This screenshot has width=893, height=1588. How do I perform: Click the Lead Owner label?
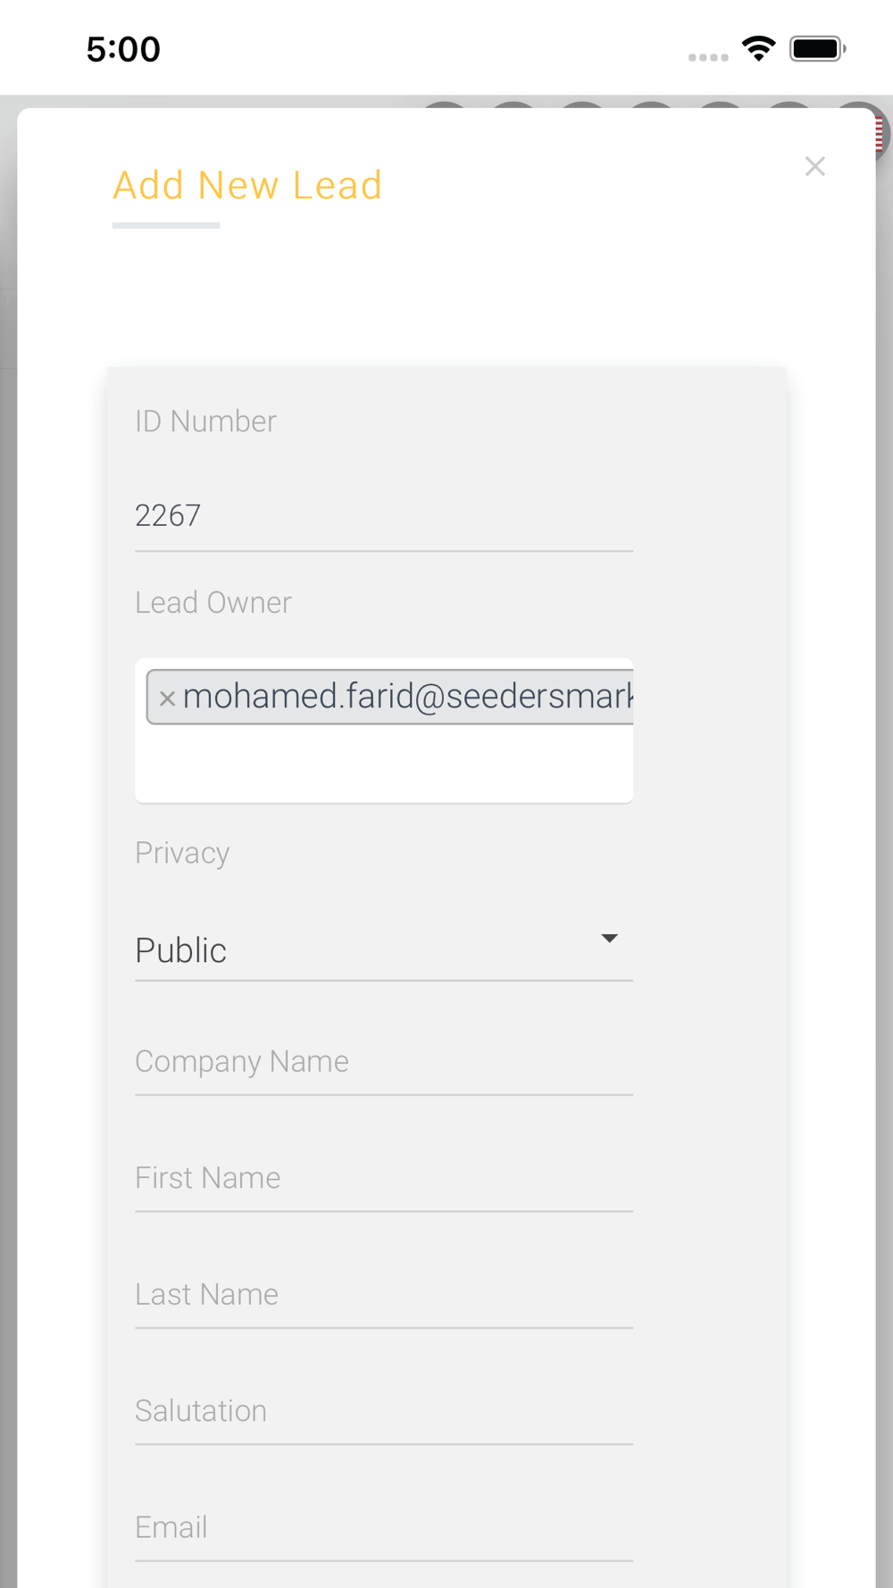click(x=213, y=603)
